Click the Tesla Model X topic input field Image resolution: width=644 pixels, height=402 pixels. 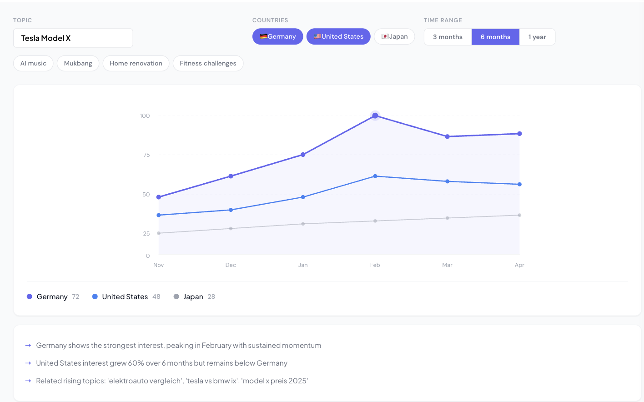pos(73,38)
